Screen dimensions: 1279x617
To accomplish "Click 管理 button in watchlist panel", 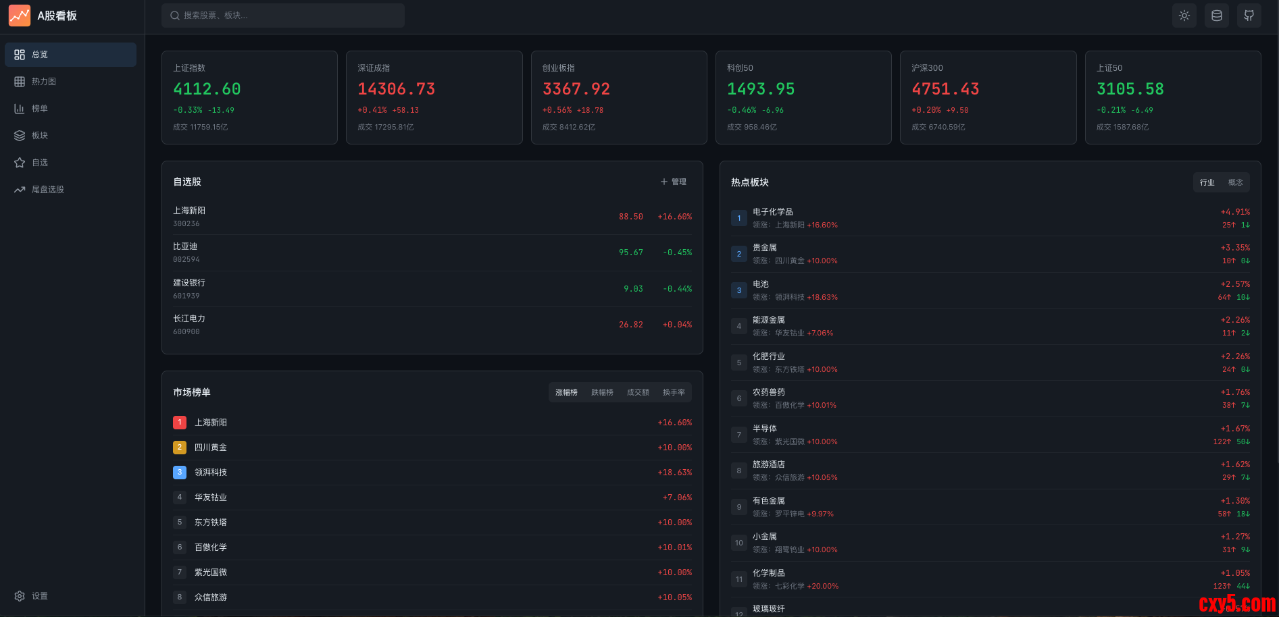I will pos(674,182).
